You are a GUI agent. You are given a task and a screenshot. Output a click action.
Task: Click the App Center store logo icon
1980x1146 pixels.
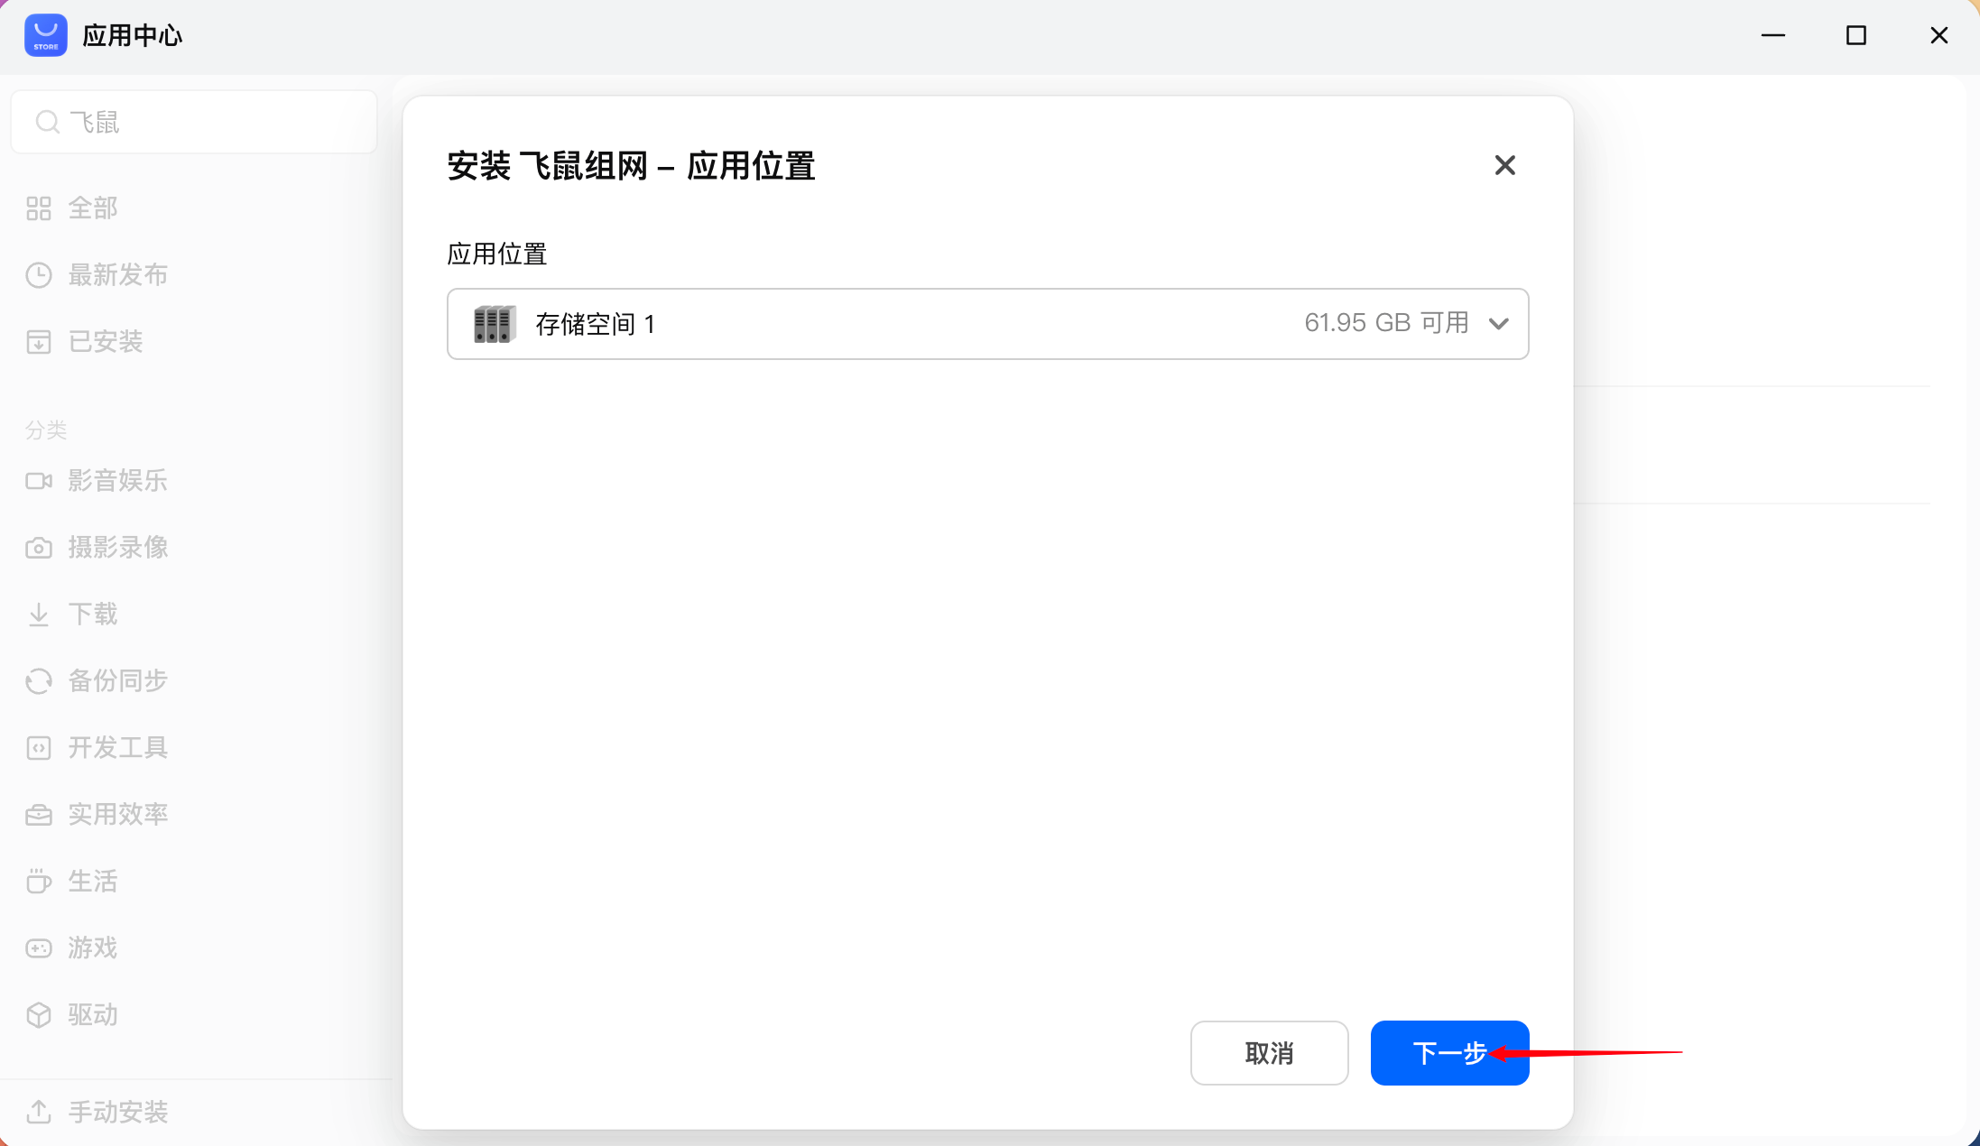point(45,35)
